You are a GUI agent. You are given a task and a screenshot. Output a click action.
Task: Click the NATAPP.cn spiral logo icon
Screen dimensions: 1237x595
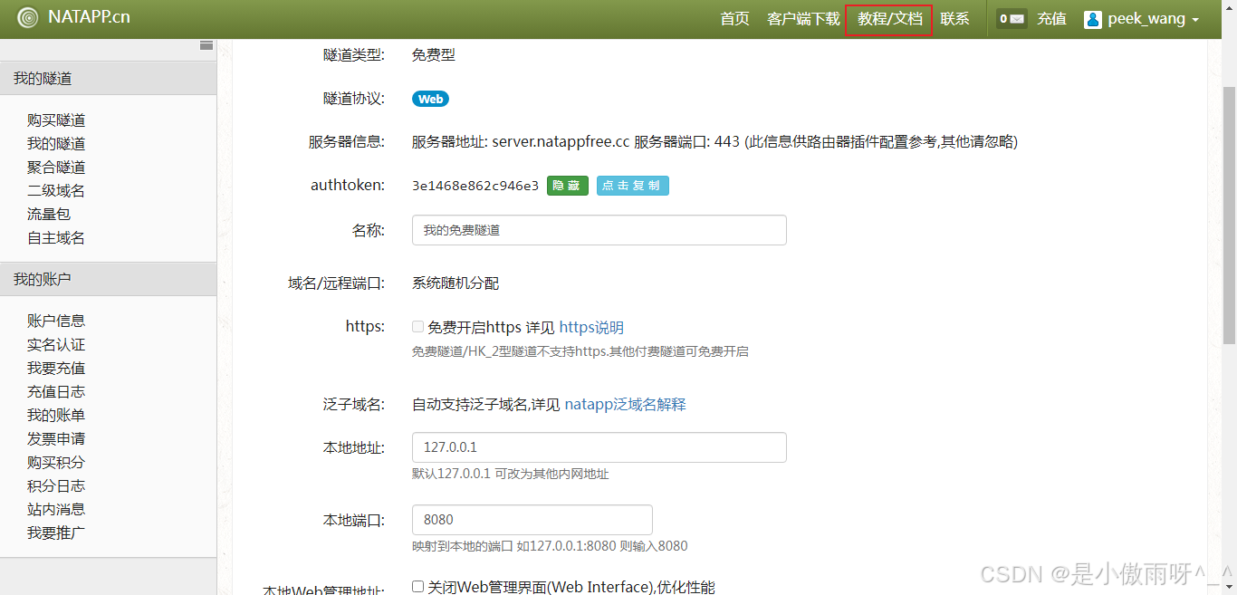pos(27,17)
